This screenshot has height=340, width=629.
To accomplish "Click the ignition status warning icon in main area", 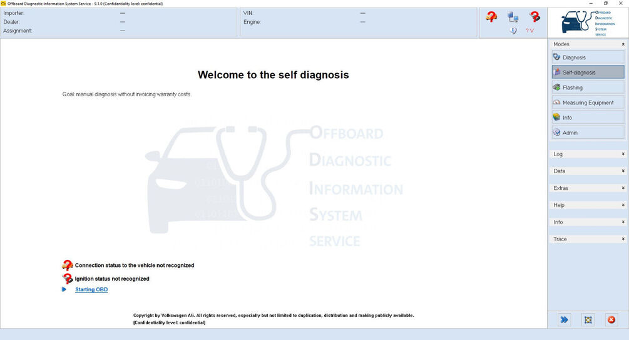I will coord(68,278).
